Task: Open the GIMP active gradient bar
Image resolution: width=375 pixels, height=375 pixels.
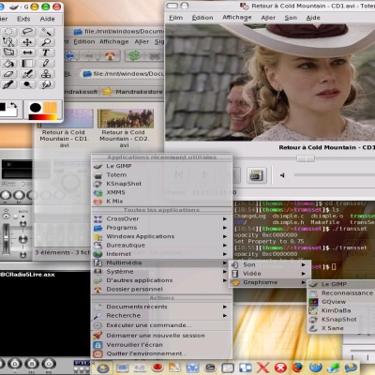Action: (43, 117)
